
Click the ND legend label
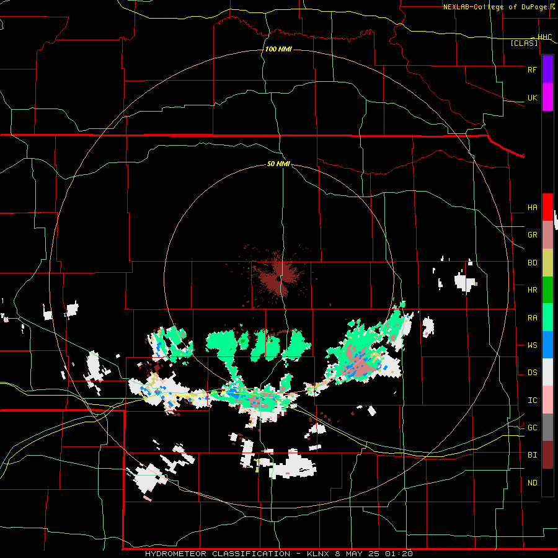coord(532,483)
